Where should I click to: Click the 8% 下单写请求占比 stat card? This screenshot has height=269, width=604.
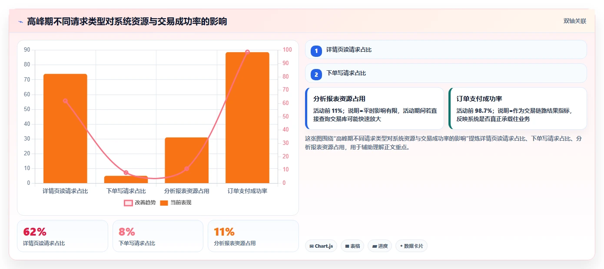[x=158, y=236]
